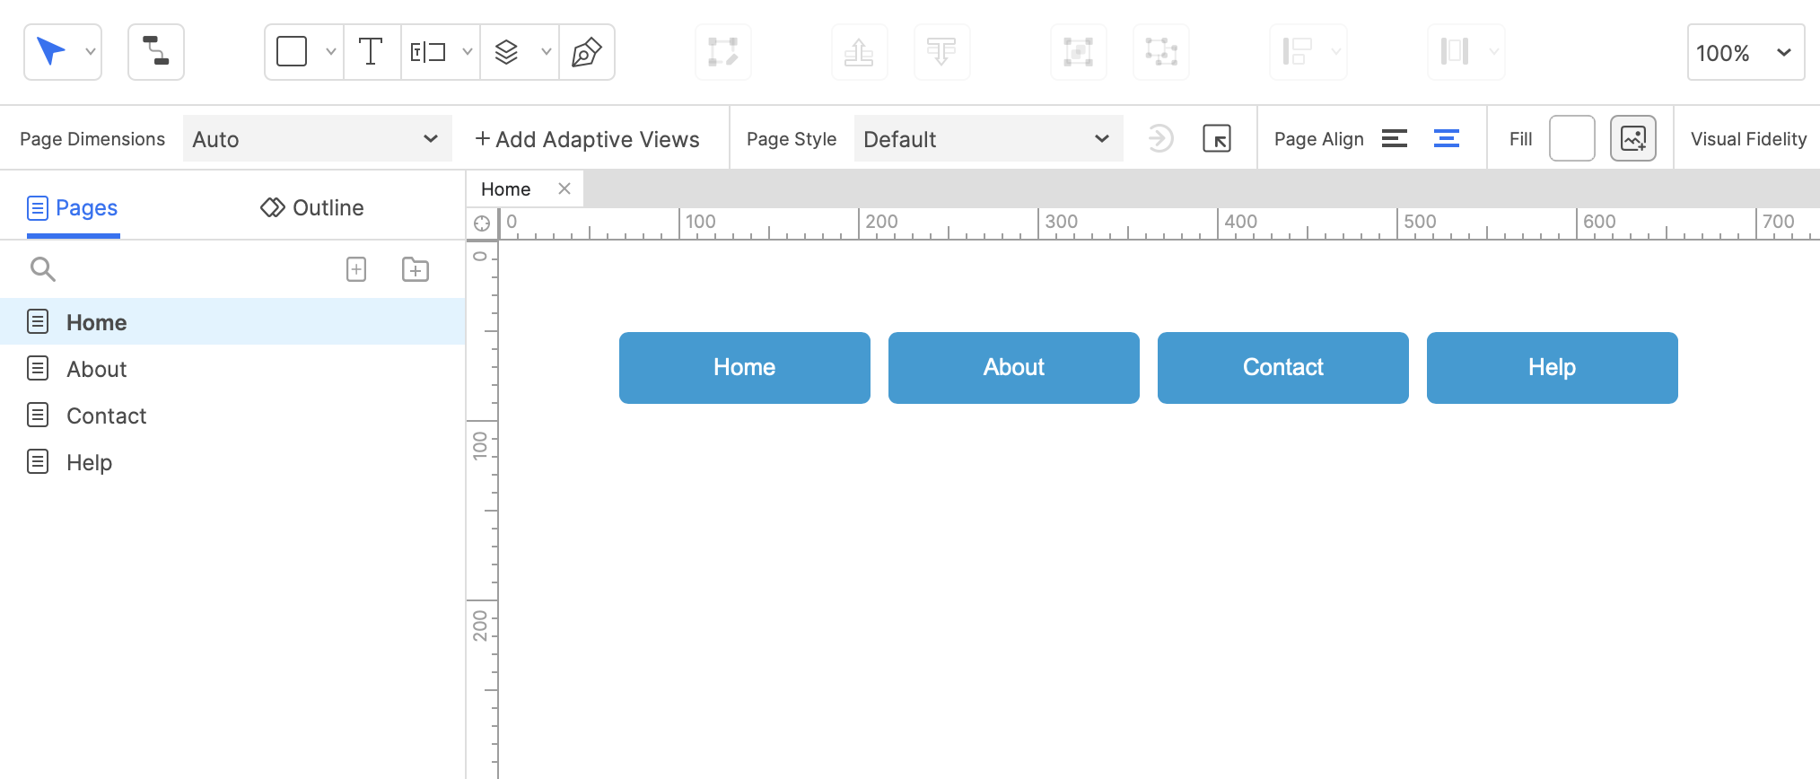This screenshot has width=1820, height=779.
Task: Open the page Fill color swatch
Action: pos(1571,139)
